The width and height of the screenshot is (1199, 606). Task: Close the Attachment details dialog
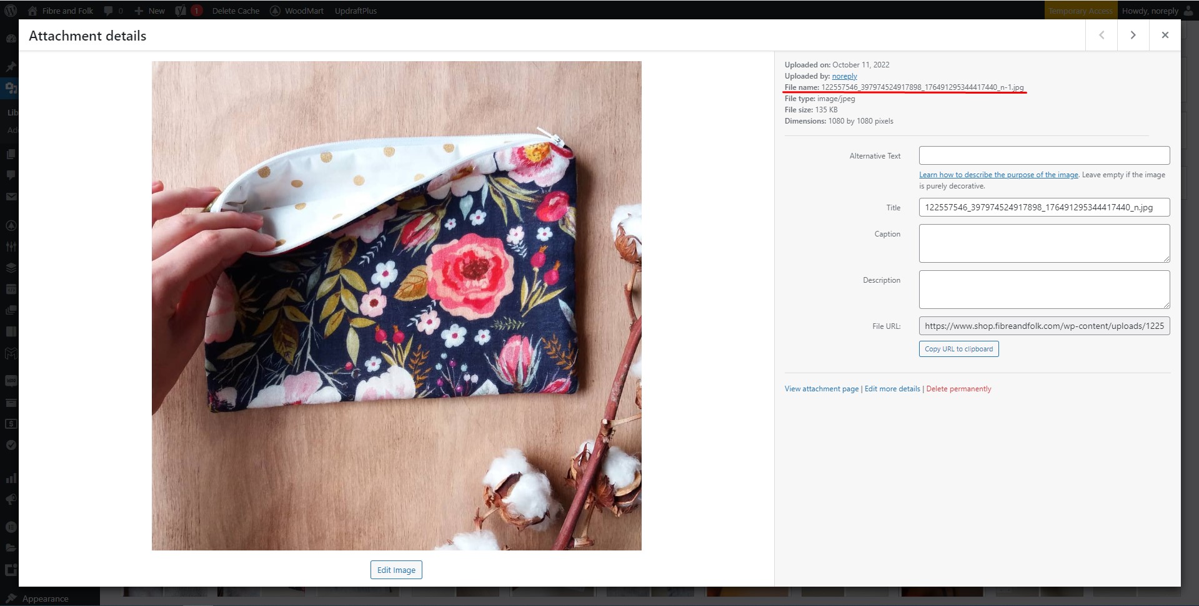(x=1165, y=35)
